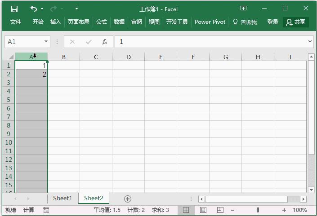Click the 告诉我 lightbulb search box
The image size is (317, 216).
pyautogui.click(x=245, y=22)
